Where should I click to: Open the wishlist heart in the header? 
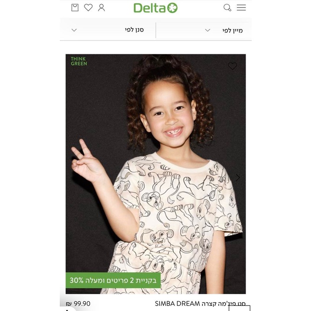click(88, 7)
